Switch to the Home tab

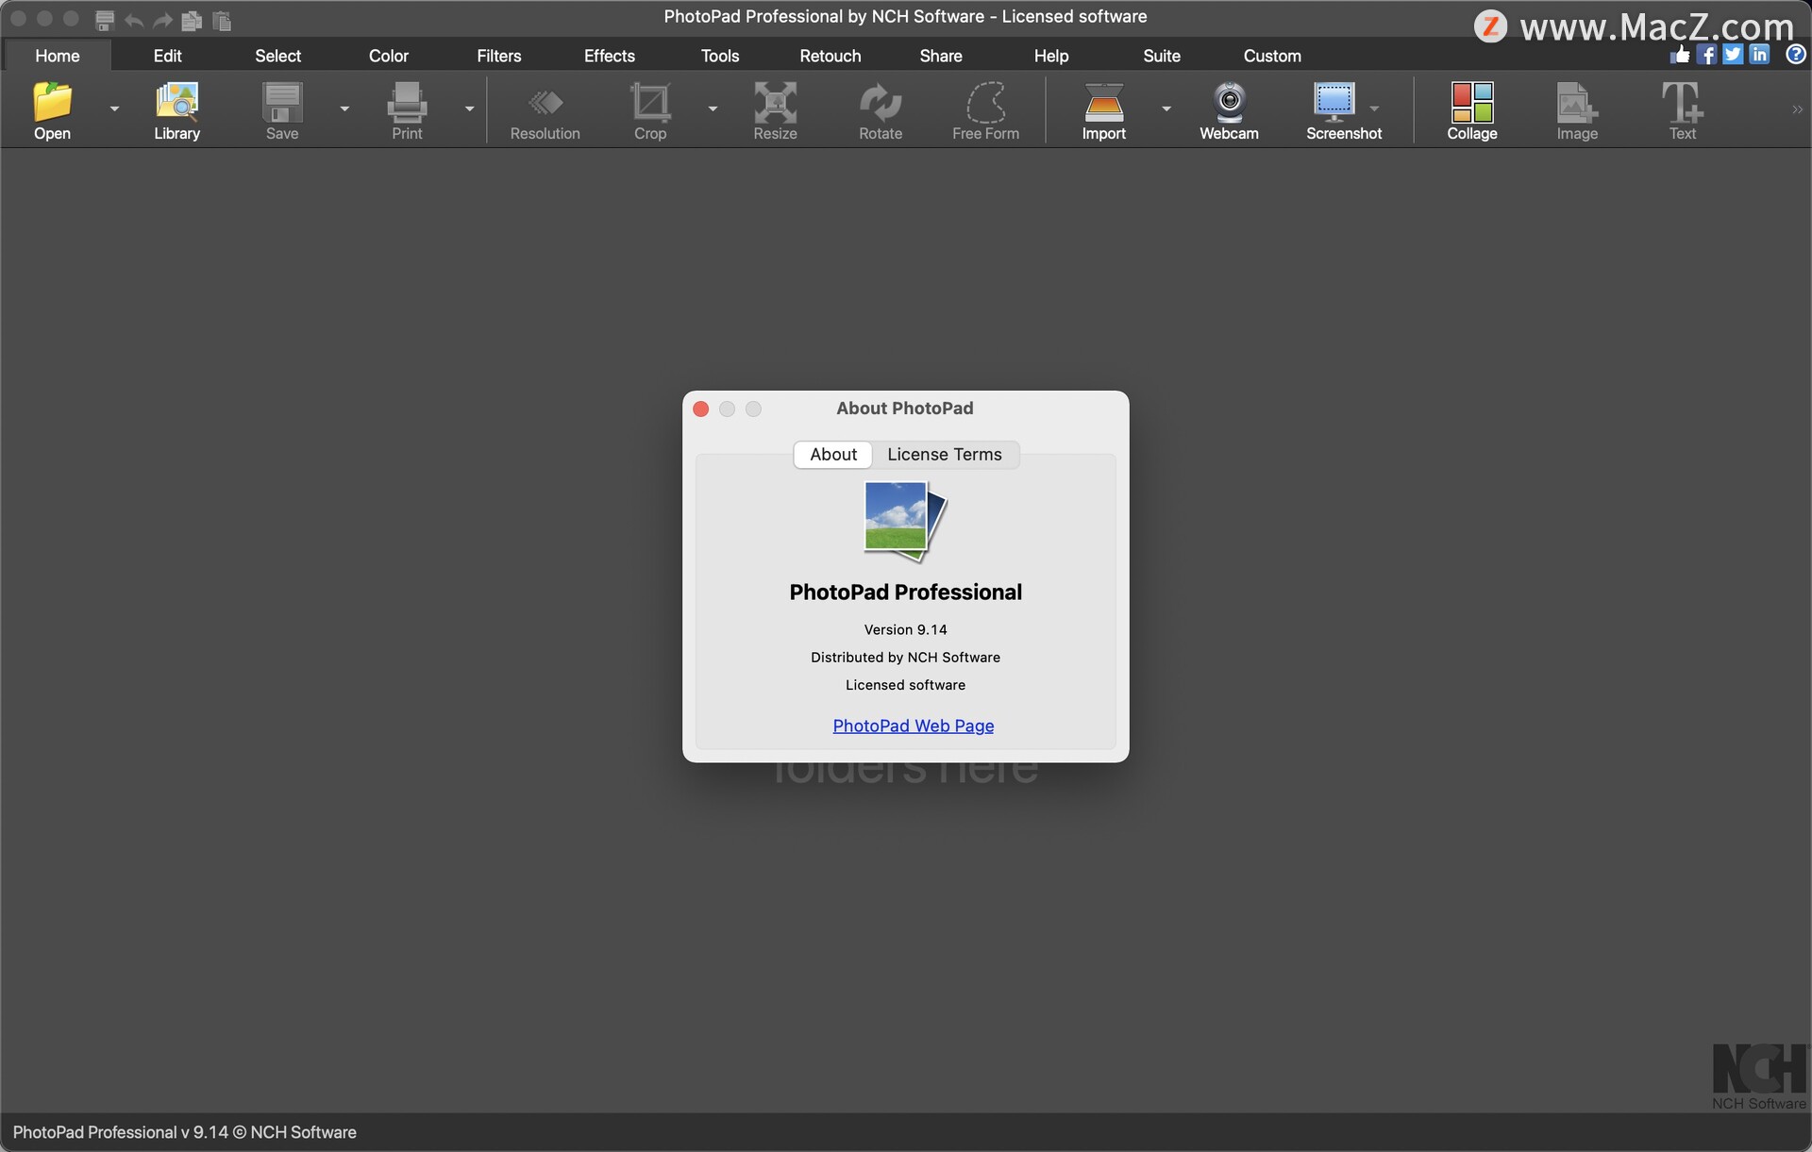(58, 56)
